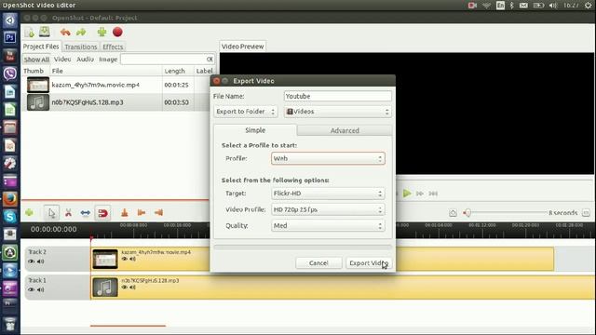
Task: Open Trash from the Ubuntu dock
Action: tap(10, 324)
